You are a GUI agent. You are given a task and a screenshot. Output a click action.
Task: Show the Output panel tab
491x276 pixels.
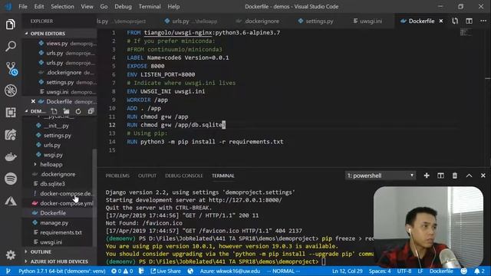click(147, 176)
